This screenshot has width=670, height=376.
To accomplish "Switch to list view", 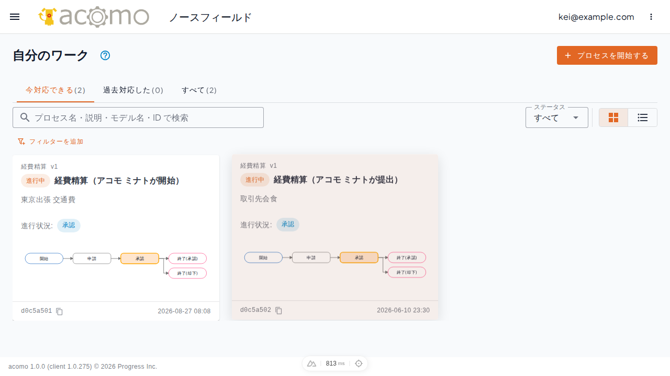I will pos(643,118).
